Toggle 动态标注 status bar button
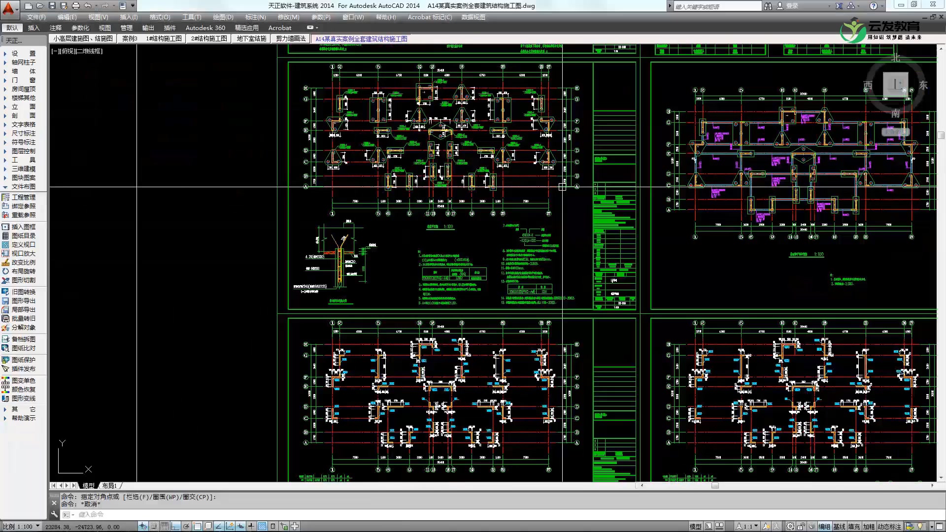 (889, 527)
